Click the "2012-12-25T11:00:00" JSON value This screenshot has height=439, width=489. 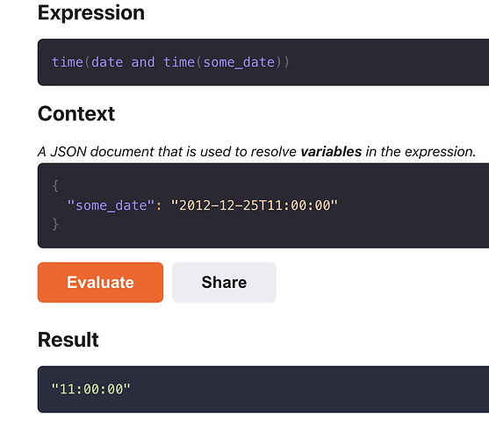[x=255, y=205]
